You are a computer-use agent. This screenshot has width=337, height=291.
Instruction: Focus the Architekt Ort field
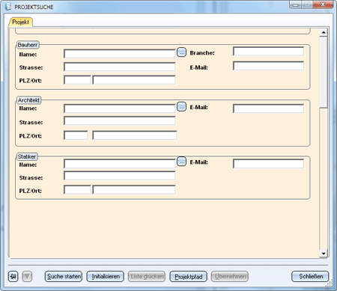135,135
